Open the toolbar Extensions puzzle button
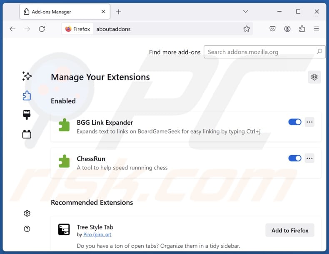 302,29
